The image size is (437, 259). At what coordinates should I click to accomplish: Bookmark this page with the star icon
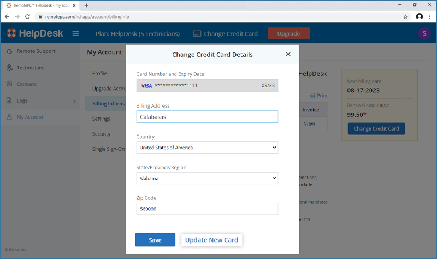tap(405, 16)
